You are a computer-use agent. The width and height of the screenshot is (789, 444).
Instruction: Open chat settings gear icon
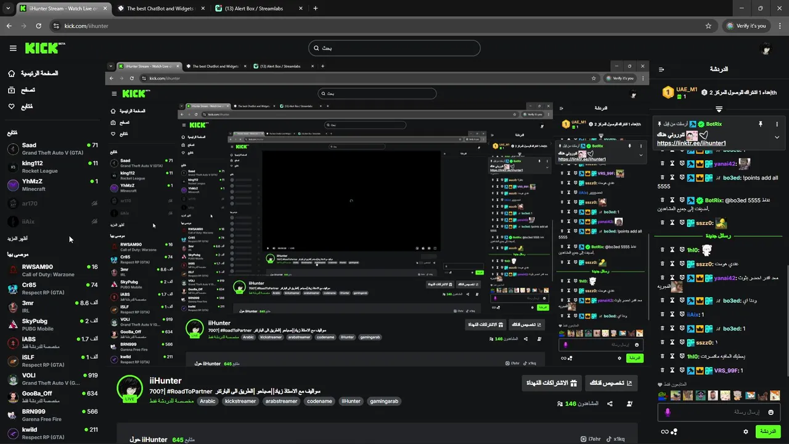point(746,432)
